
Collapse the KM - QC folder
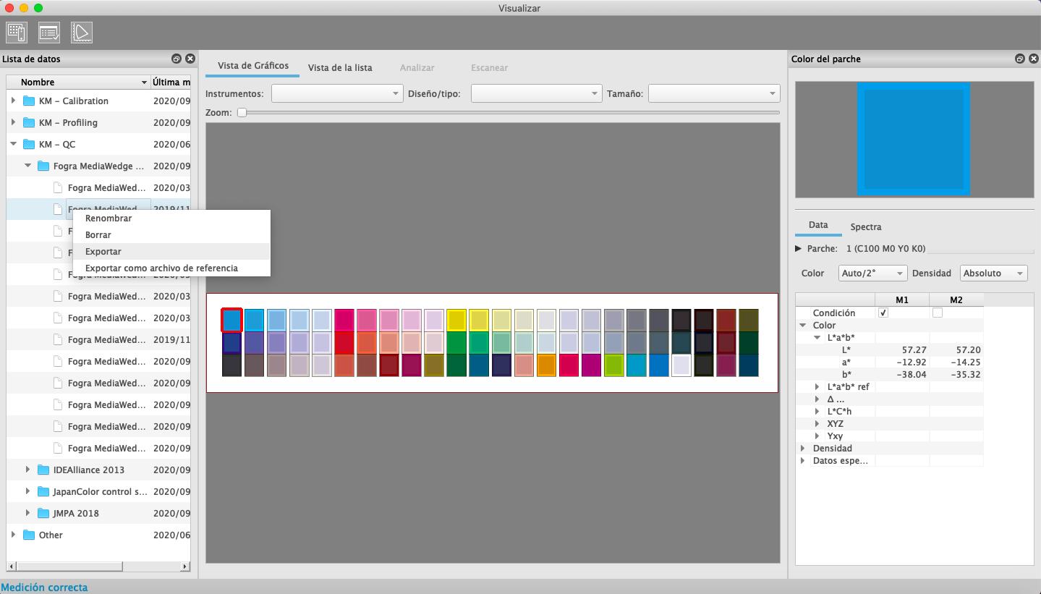tap(13, 144)
